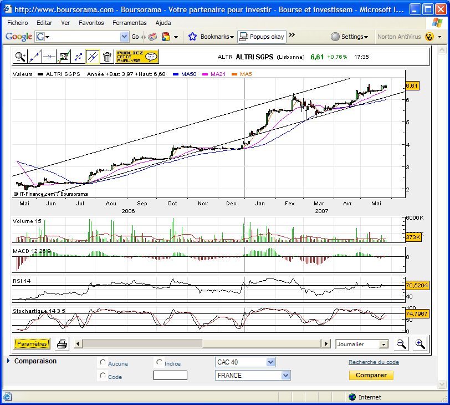The width and height of the screenshot is (450, 405).
Task: Click the ALTRI SGPS stock title
Action: [254, 57]
